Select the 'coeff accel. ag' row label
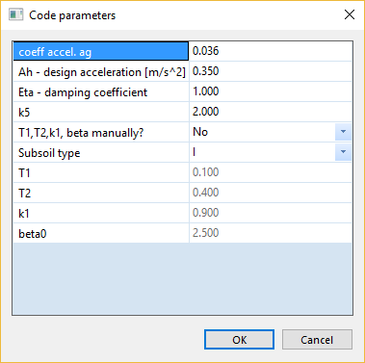The width and height of the screenshot is (365, 363). coord(101,51)
